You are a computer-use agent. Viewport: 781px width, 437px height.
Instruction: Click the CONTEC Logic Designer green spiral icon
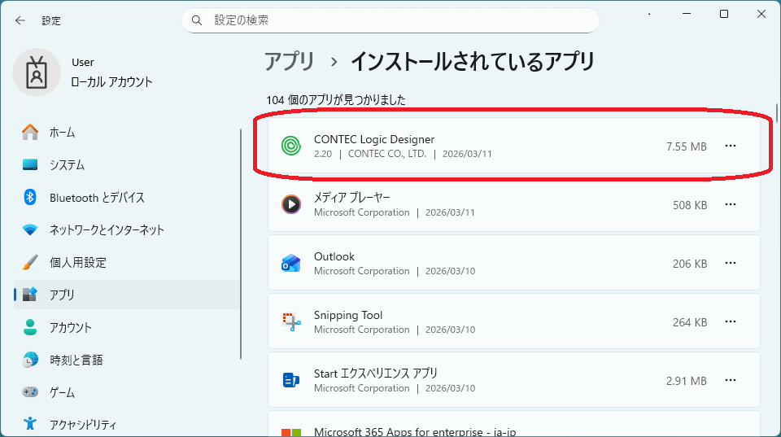tap(291, 146)
